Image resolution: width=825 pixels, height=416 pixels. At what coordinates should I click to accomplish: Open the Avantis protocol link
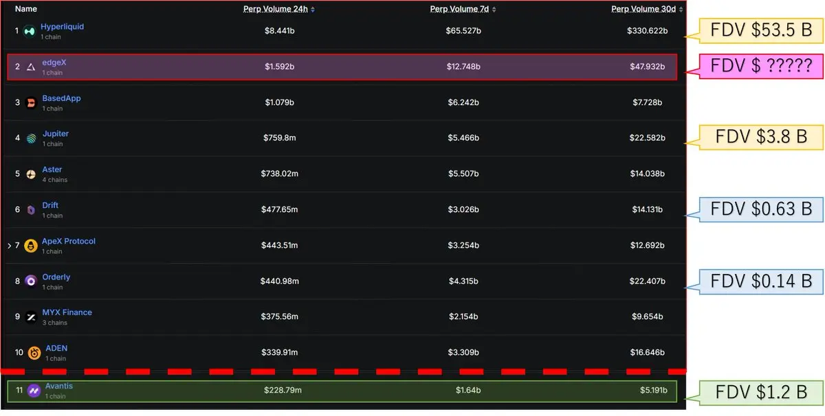(x=58, y=386)
